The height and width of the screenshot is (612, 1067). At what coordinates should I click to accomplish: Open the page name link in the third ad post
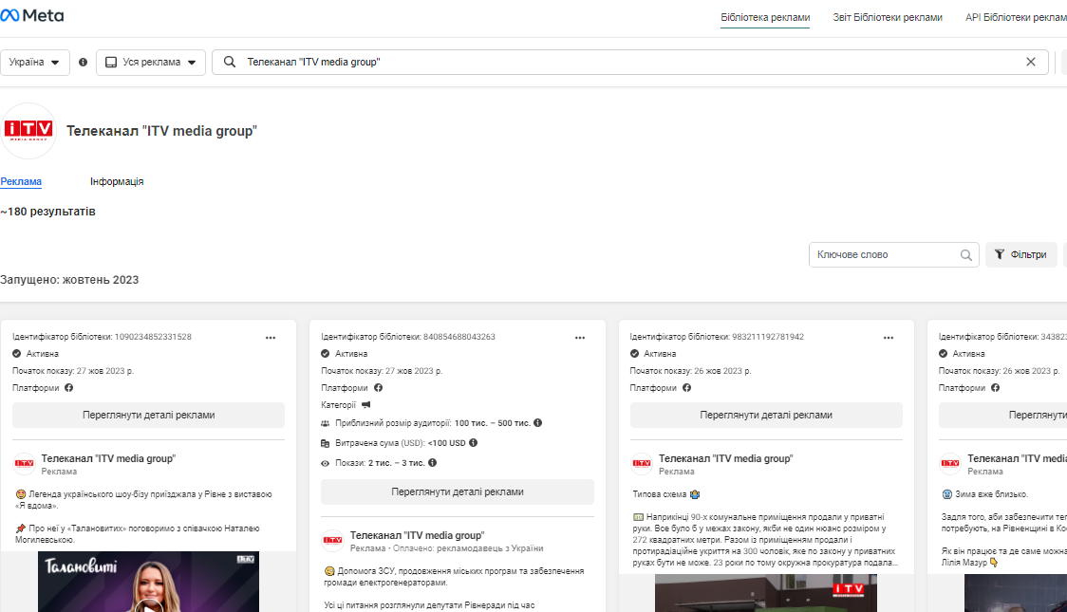click(x=725, y=458)
